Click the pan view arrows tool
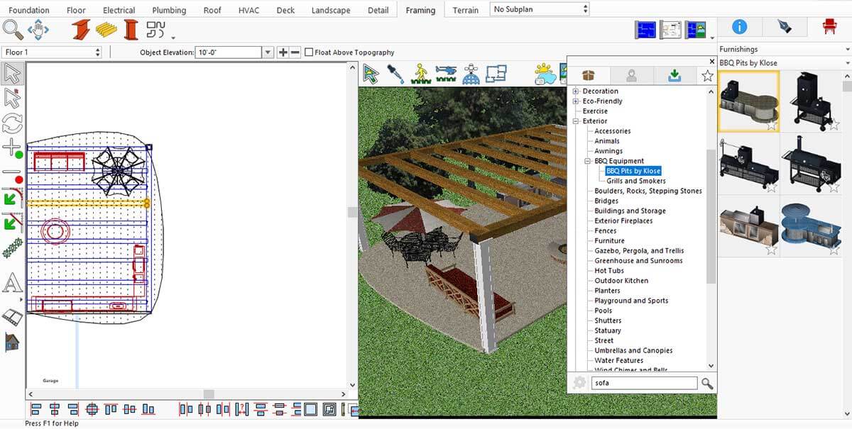This screenshot has height=429, width=852. (38, 30)
